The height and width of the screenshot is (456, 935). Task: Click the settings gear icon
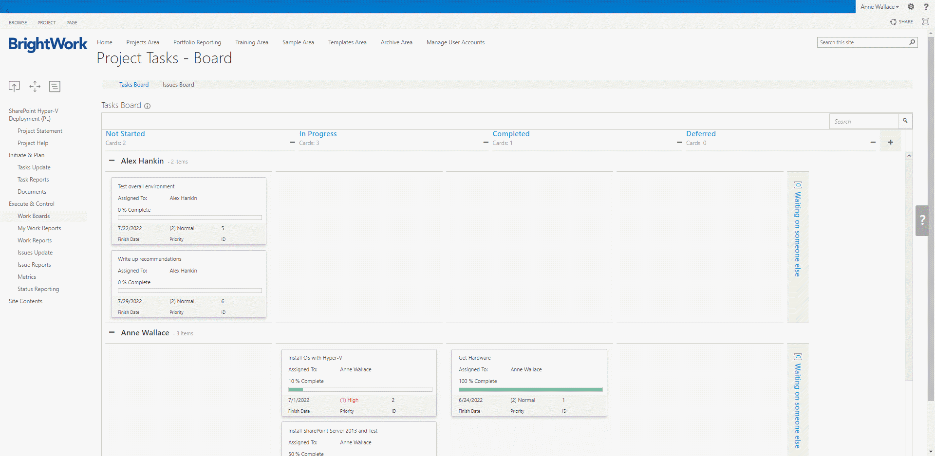(x=911, y=7)
